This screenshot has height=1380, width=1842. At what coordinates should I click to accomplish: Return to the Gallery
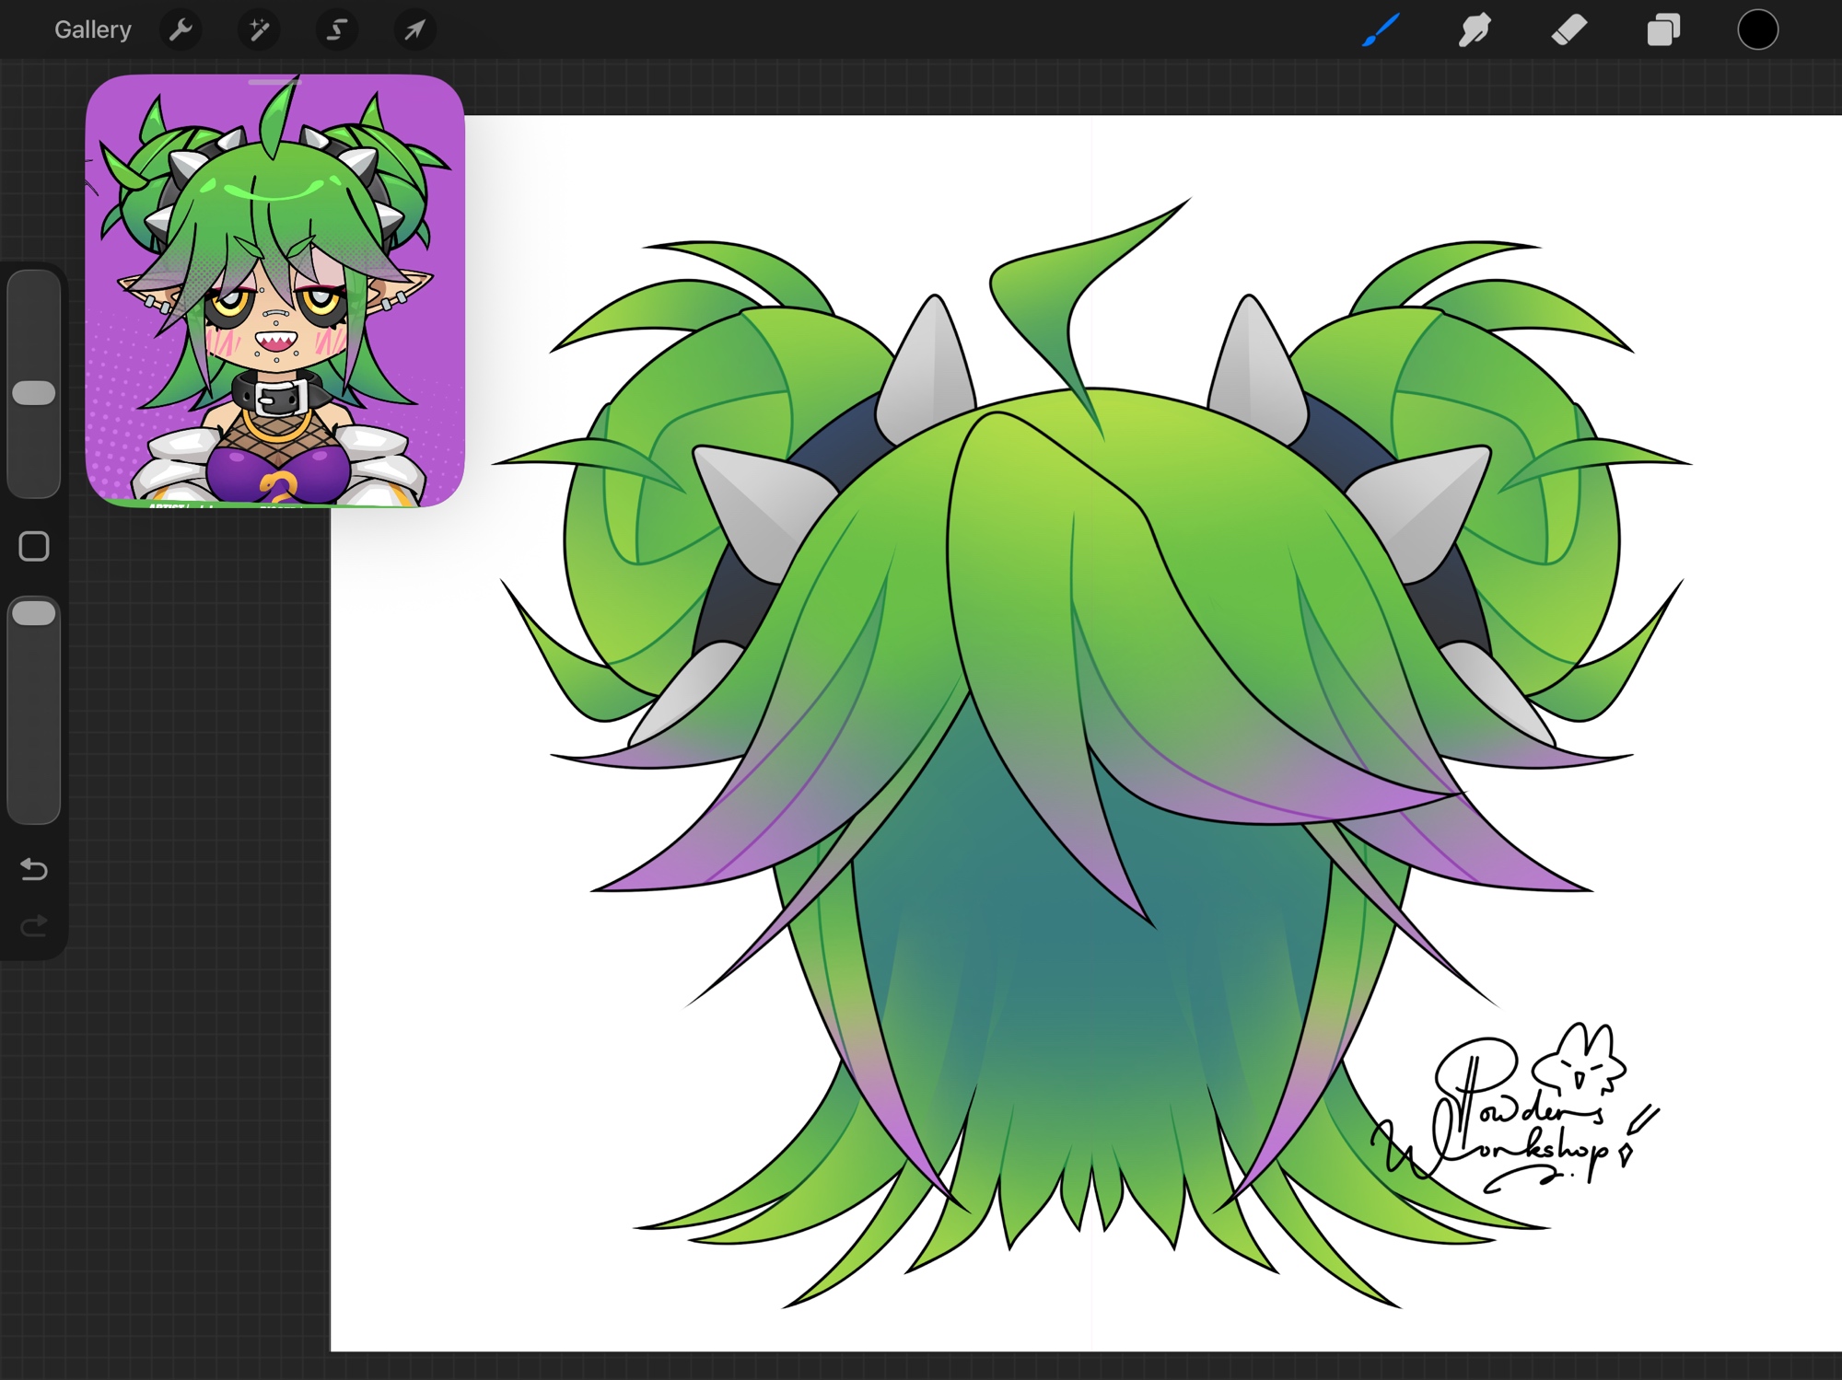(x=92, y=30)
